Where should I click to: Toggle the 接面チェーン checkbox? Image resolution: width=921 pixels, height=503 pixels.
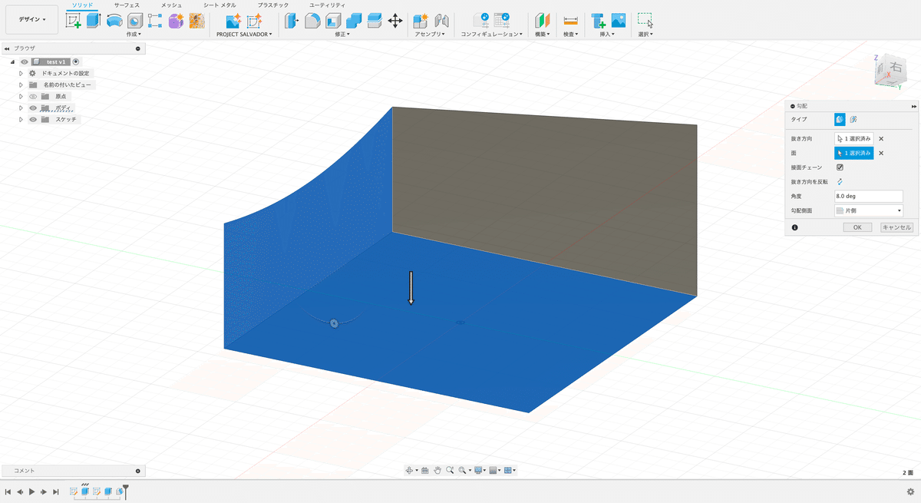pos(840,167)
